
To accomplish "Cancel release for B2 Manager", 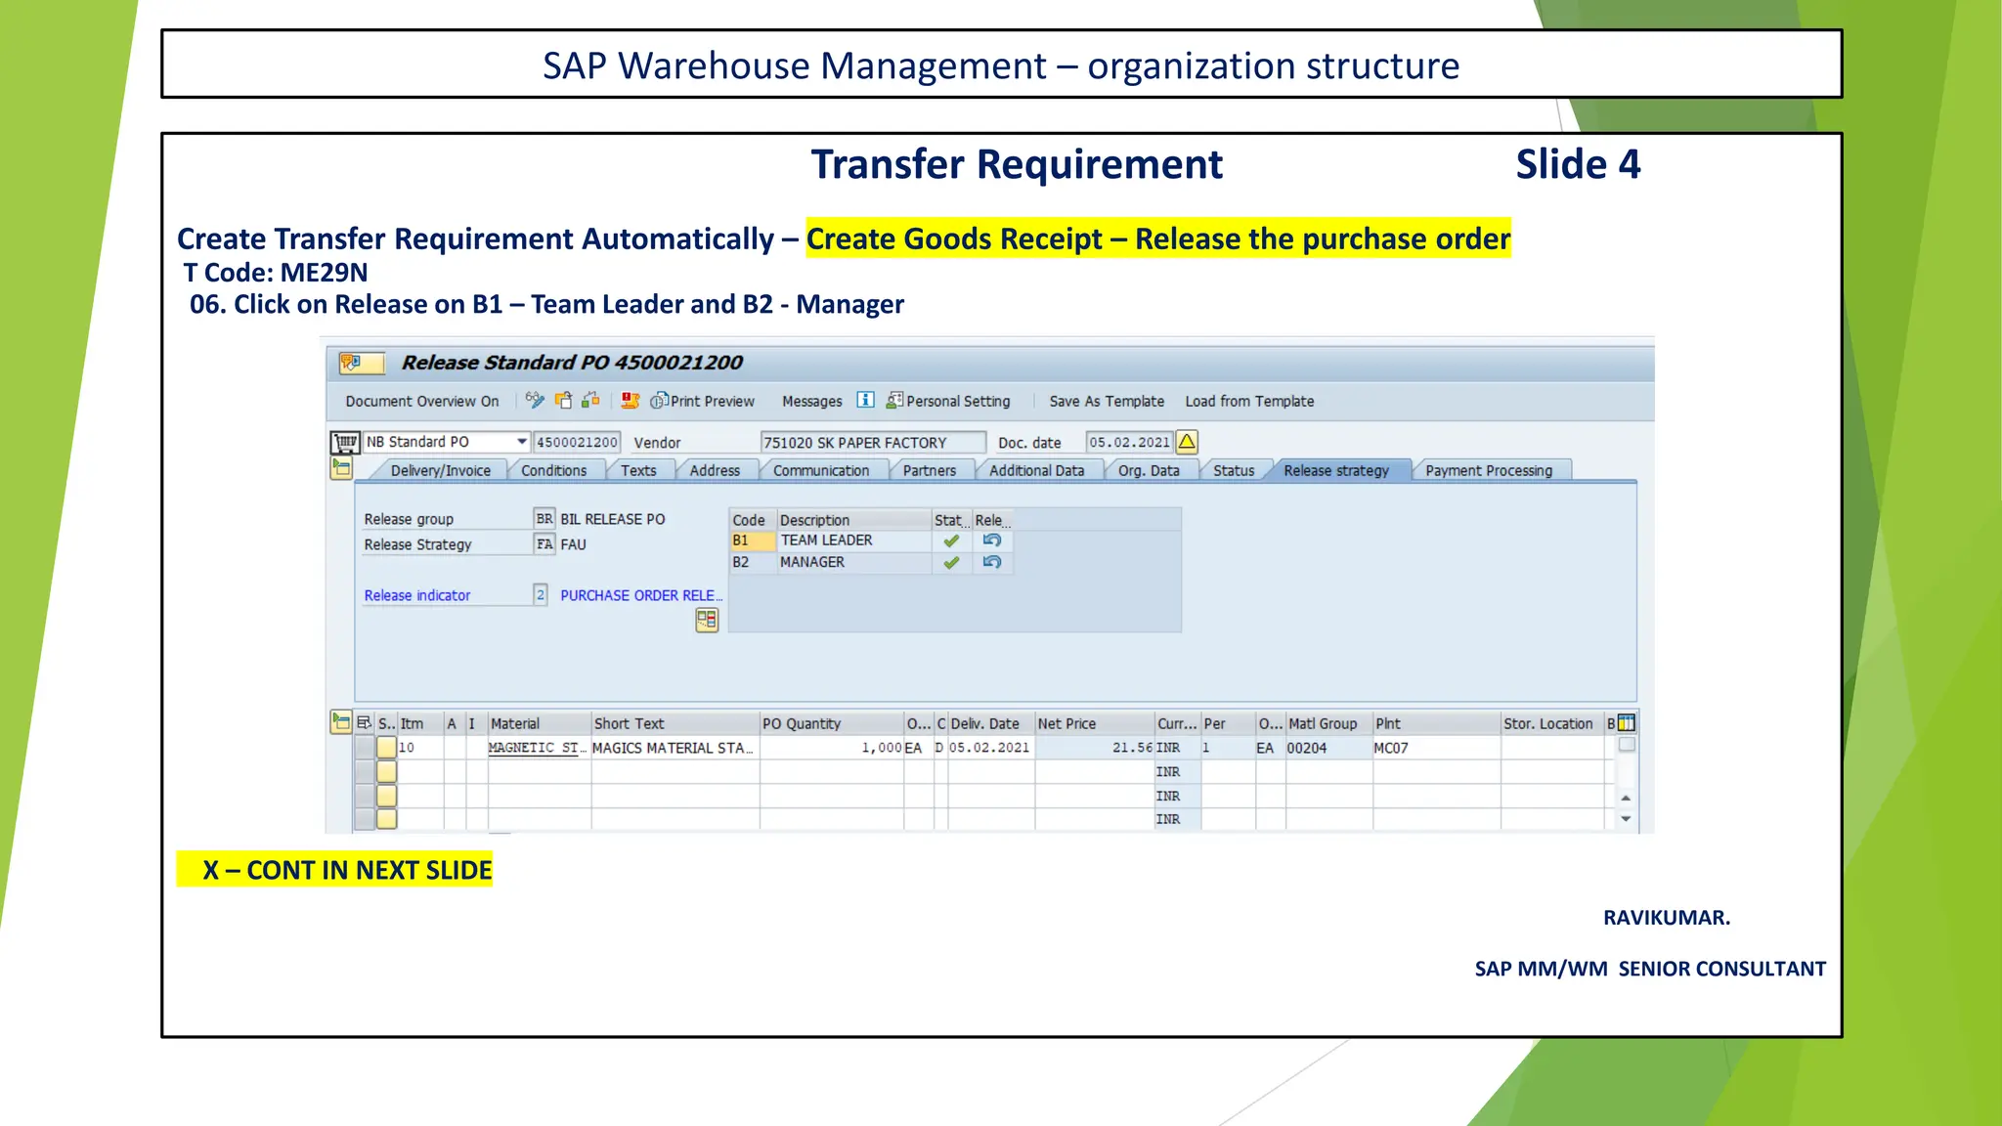I will [x=992, y=562].
